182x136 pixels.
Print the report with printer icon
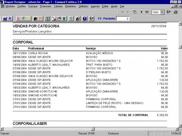pyautogui.click(x=176, y=12)
